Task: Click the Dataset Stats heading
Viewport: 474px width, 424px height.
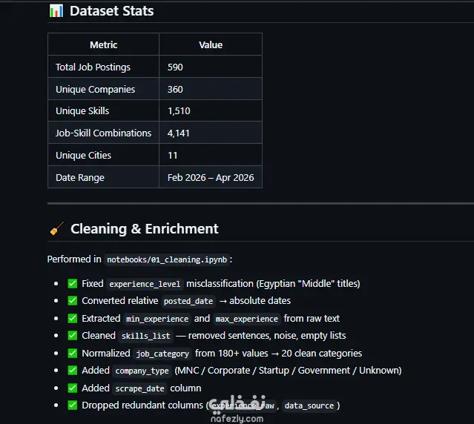Action: 111,11
